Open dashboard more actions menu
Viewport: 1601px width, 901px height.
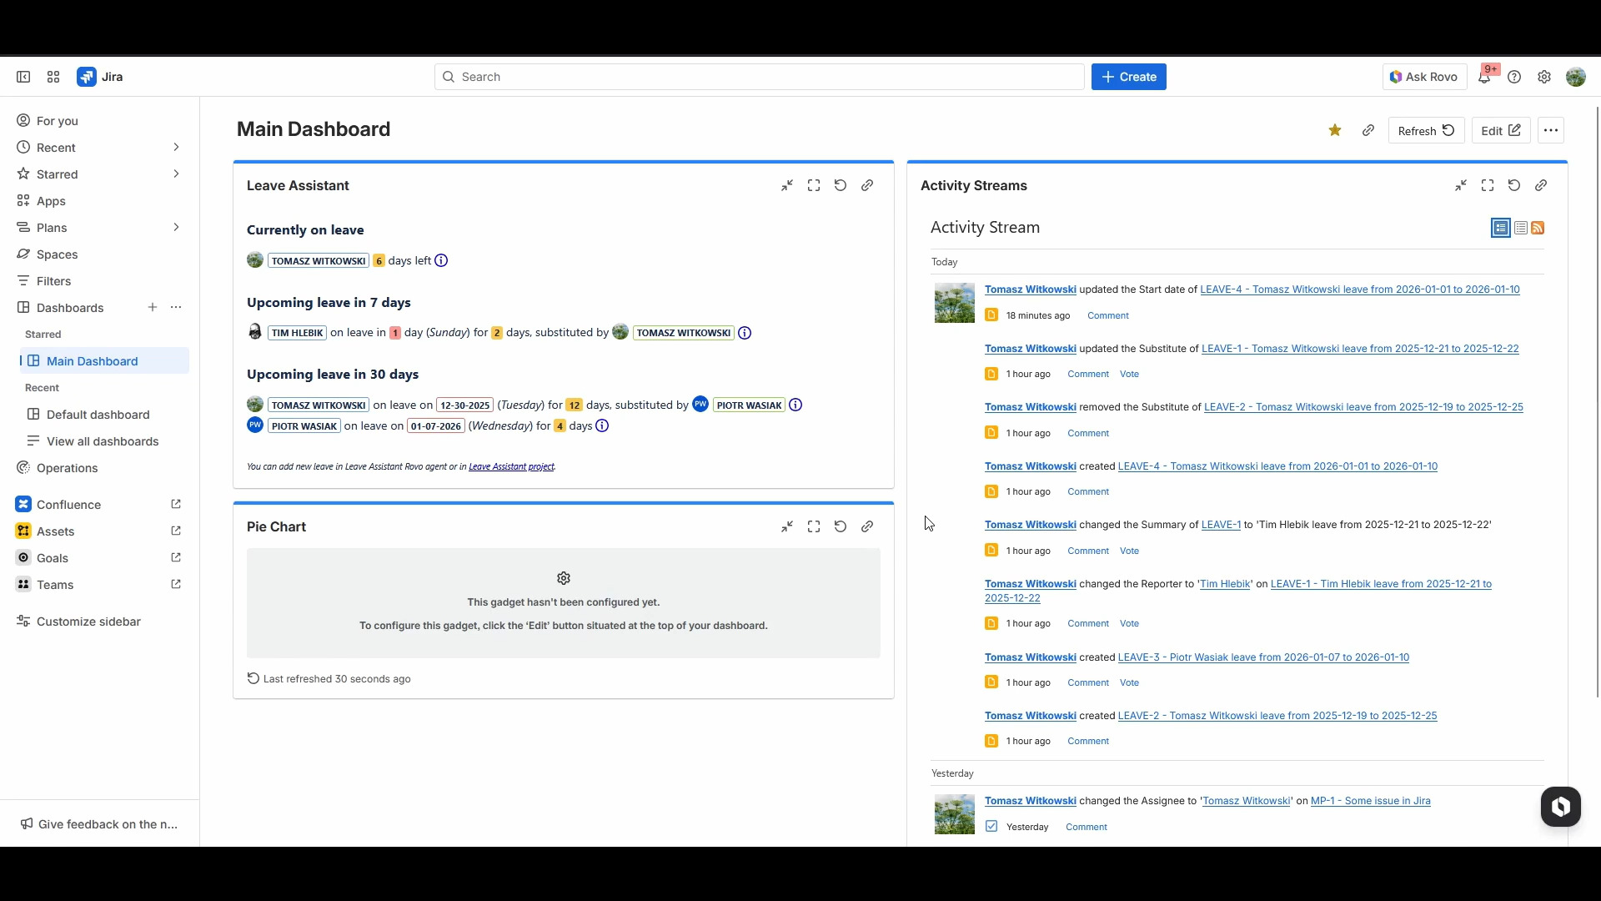(1551, 130)
